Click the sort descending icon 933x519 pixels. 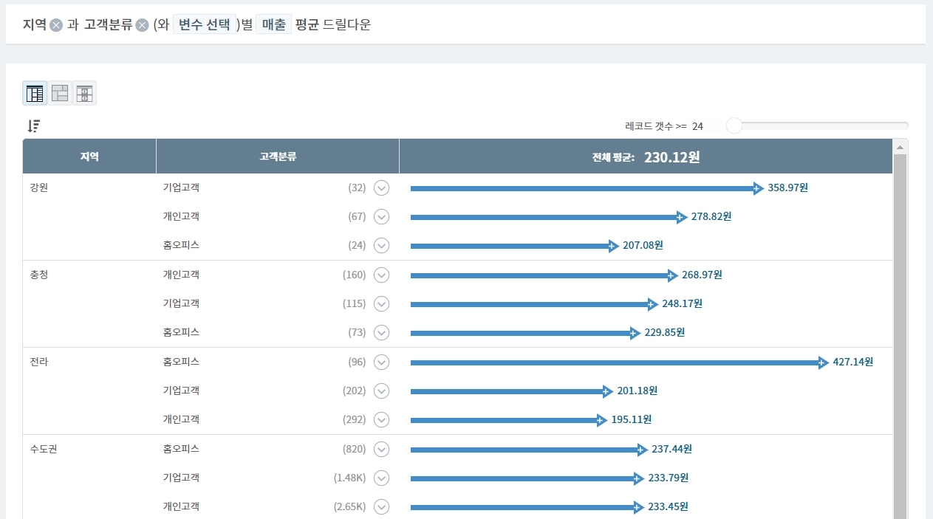pyautogui.click(x=33, y=126)
